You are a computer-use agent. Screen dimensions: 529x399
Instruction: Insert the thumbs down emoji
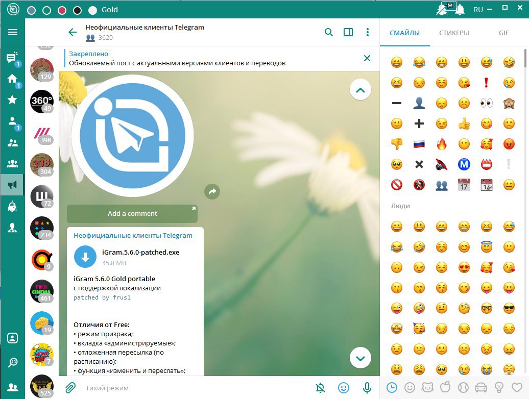coord(397,144)
